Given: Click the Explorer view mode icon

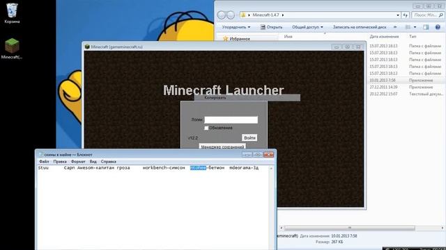Looking at the screenshot, I should pyautogui.click(x=408, y=27).
